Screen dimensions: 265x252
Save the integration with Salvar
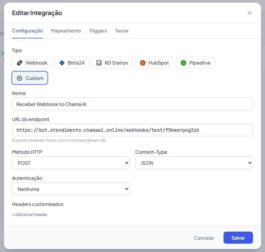[238, 238]
